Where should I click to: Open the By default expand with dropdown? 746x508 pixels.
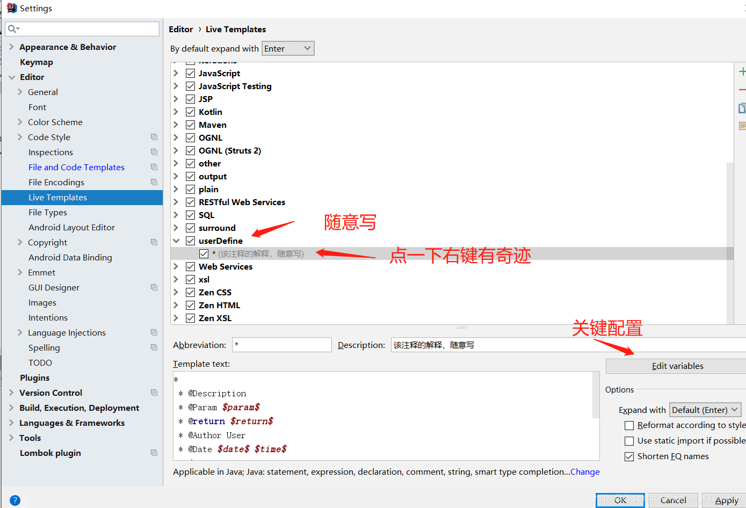tap(288, 48)
